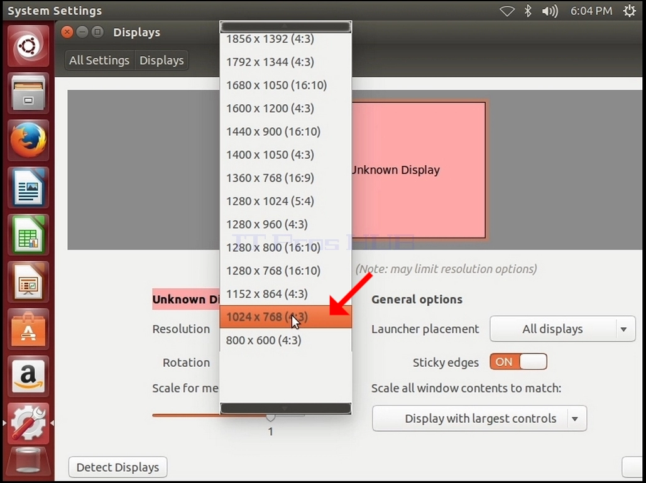The image size is (646, 483).
Task: Click the System Settings wrench-gear launcher icon
Action: (x=28, y=423)
